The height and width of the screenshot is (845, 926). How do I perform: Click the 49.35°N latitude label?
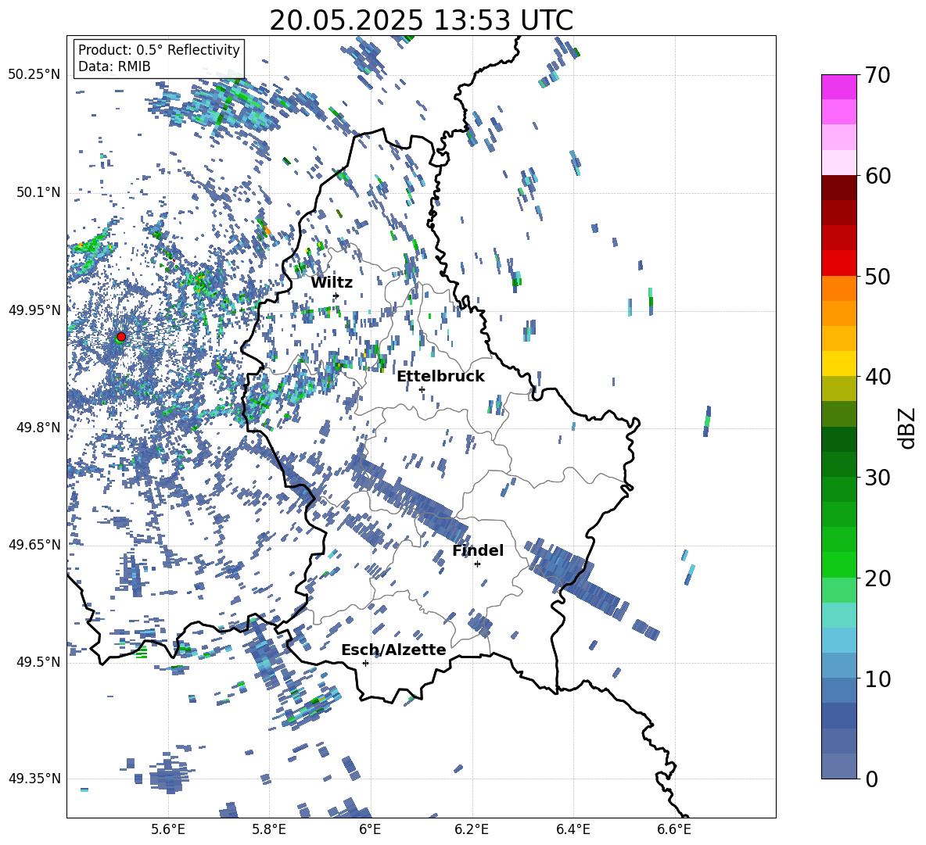click(x=34, y=779)
